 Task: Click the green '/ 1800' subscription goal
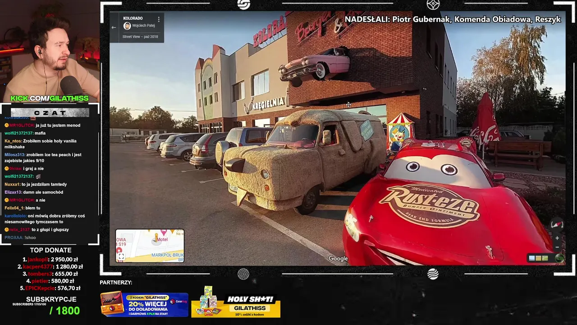pyautogui.click(x=64, y=311)
